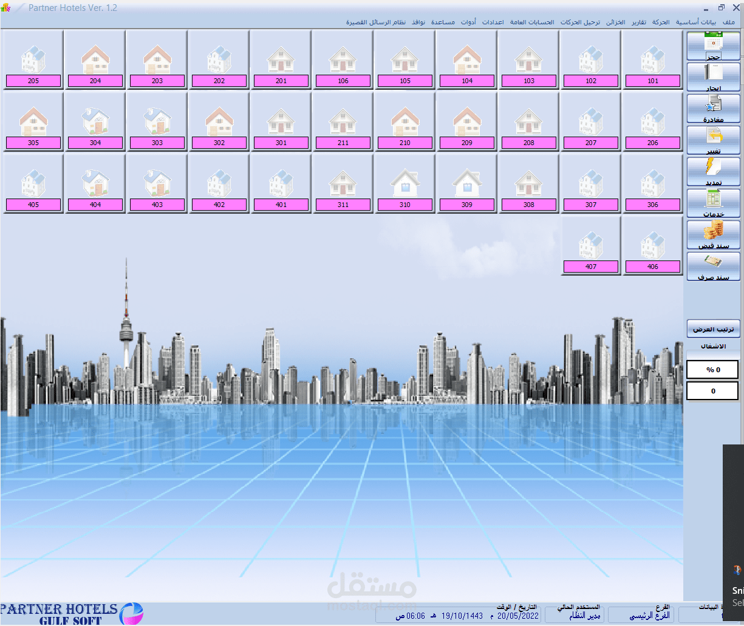The width and height of the screenshot is (744, 626).
Task: Open the الحسابات العامة menu
Action: [532, 22]
